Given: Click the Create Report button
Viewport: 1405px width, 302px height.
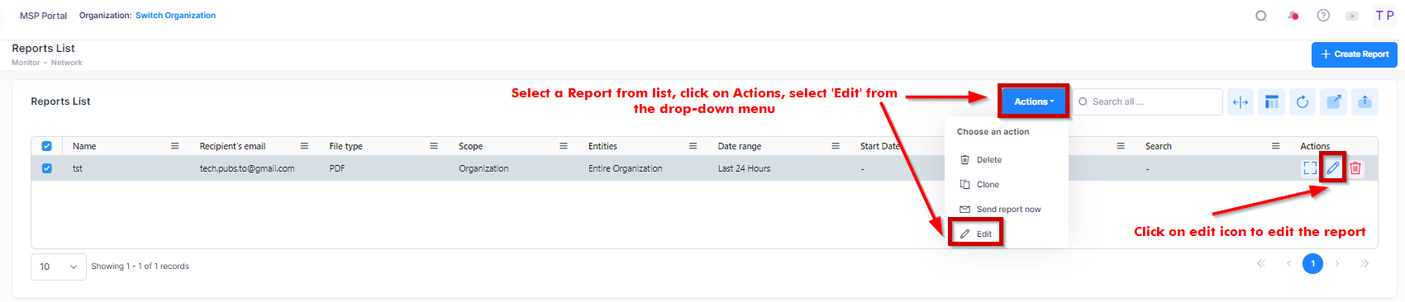Looking at the screenshot, I should (1354, 54).
